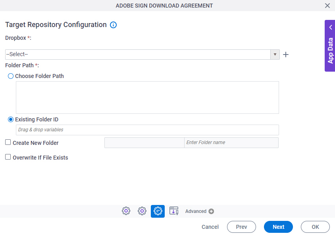Click the Next button
The height and width of the screenshot is (236, 335).
278,227
